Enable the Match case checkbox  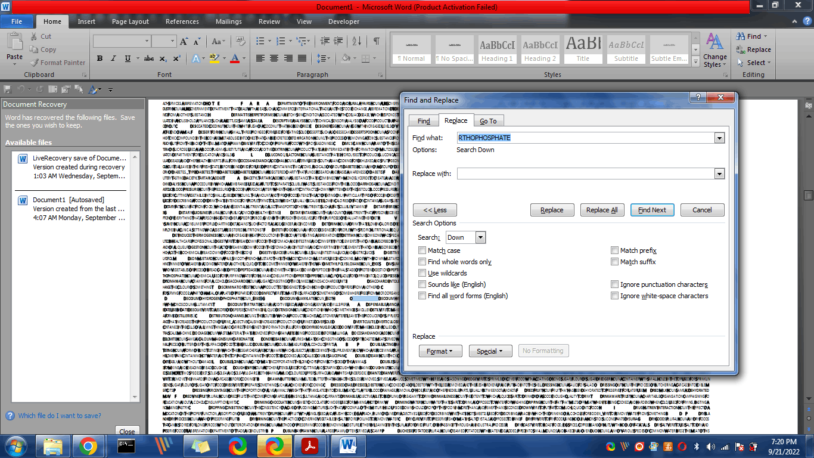tap(422, 250)
